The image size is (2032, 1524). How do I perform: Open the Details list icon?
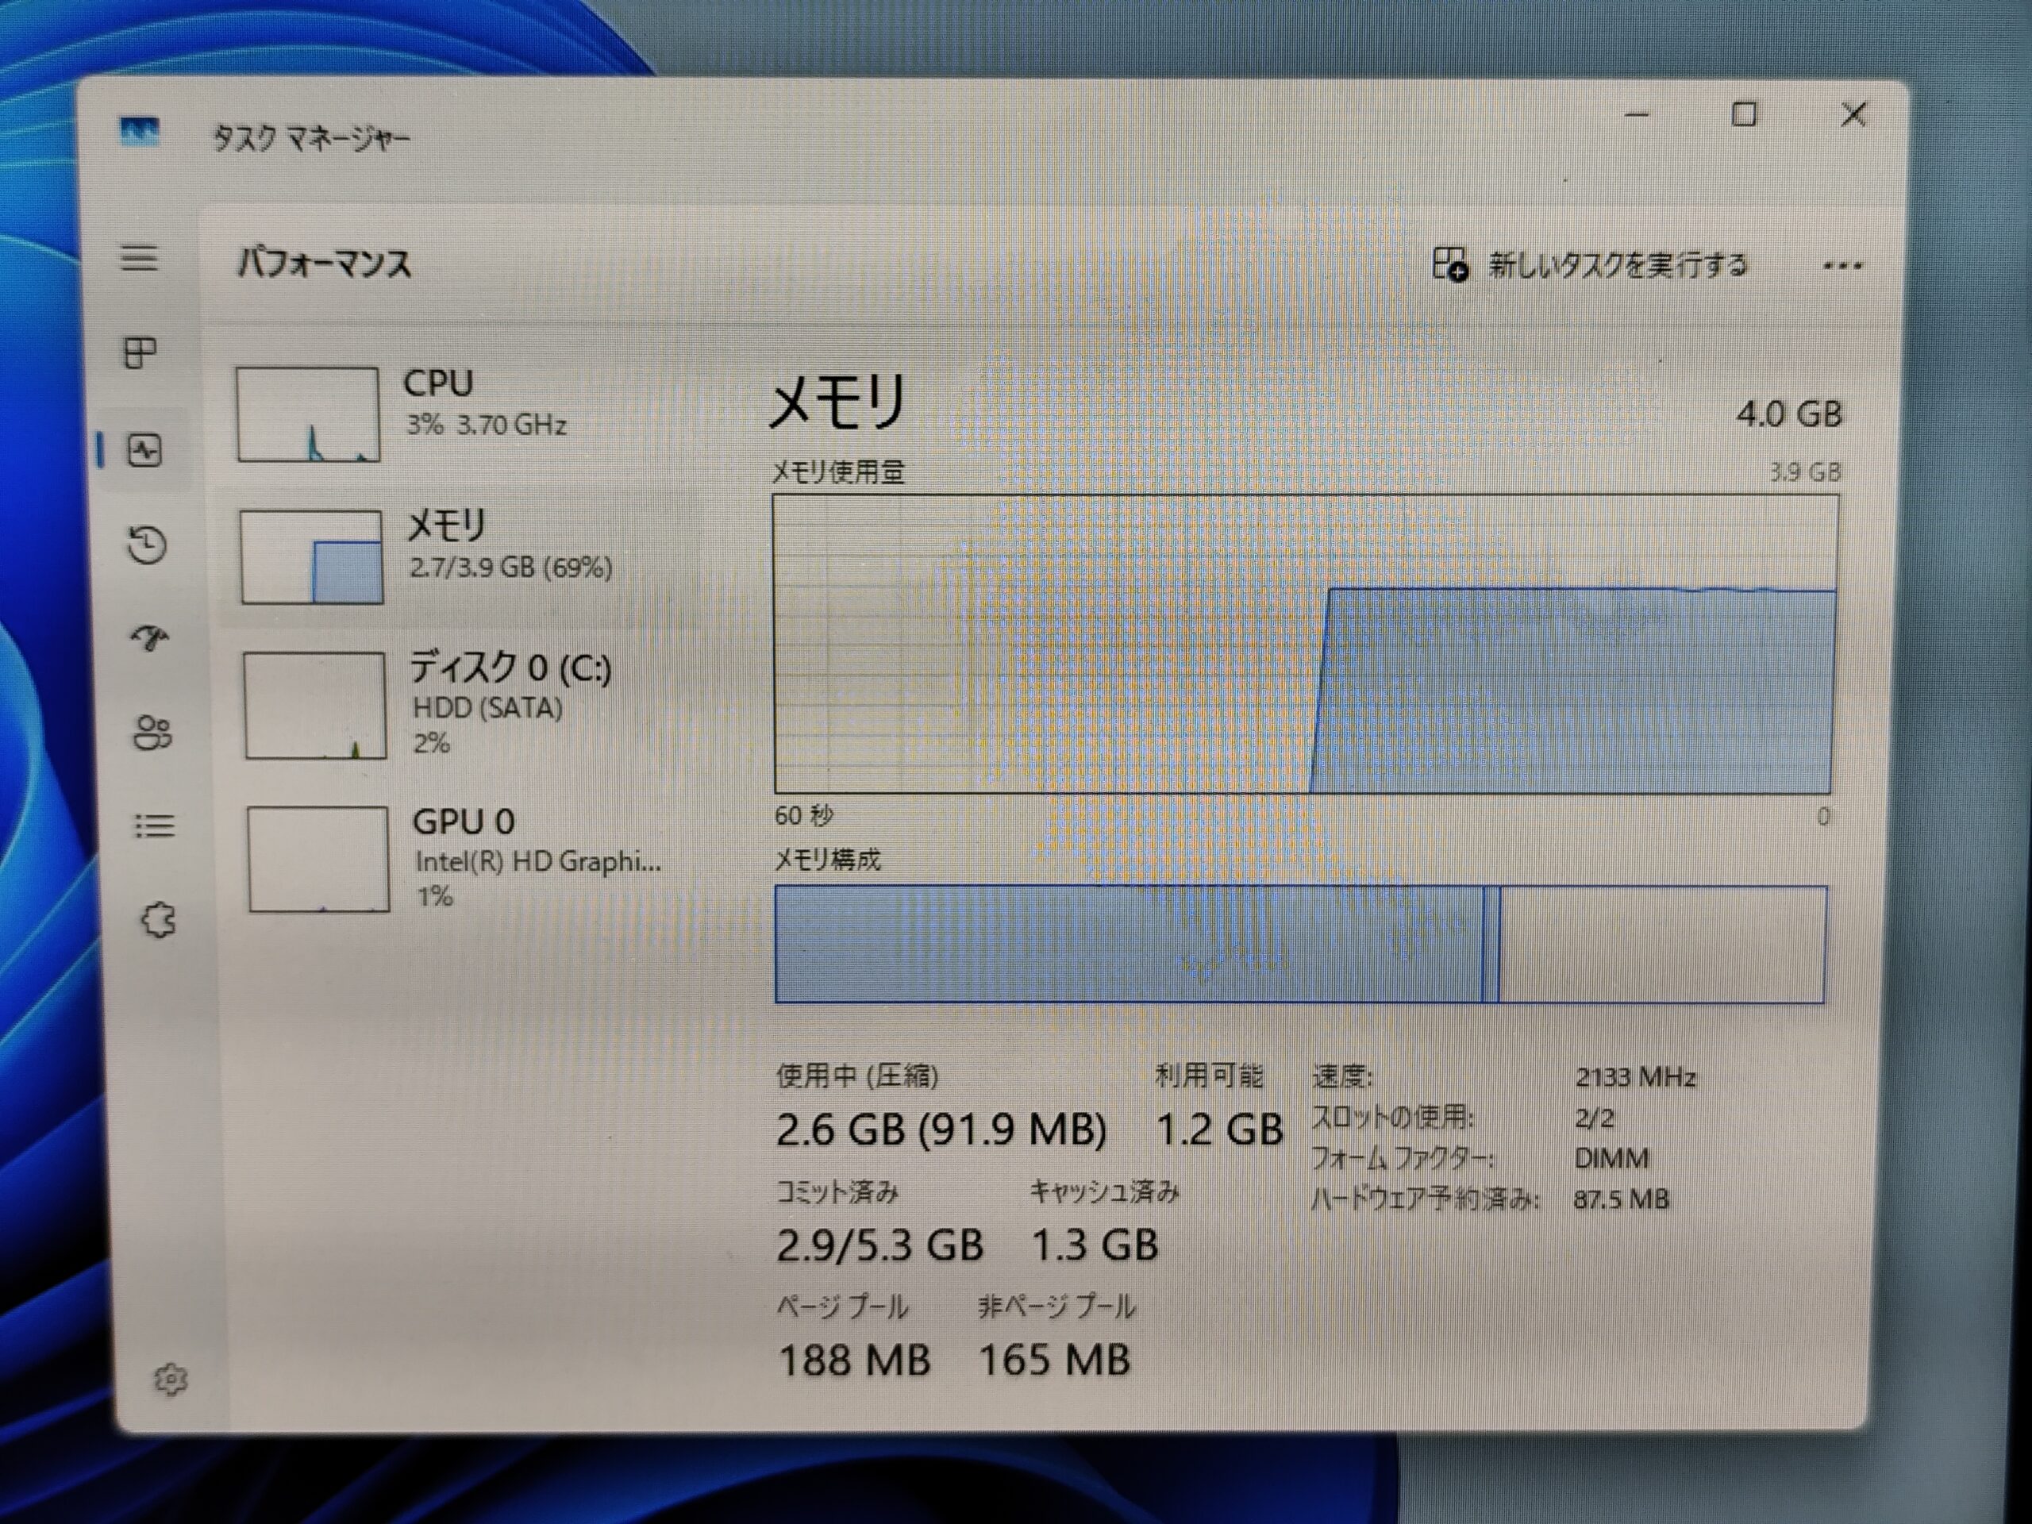153,825
